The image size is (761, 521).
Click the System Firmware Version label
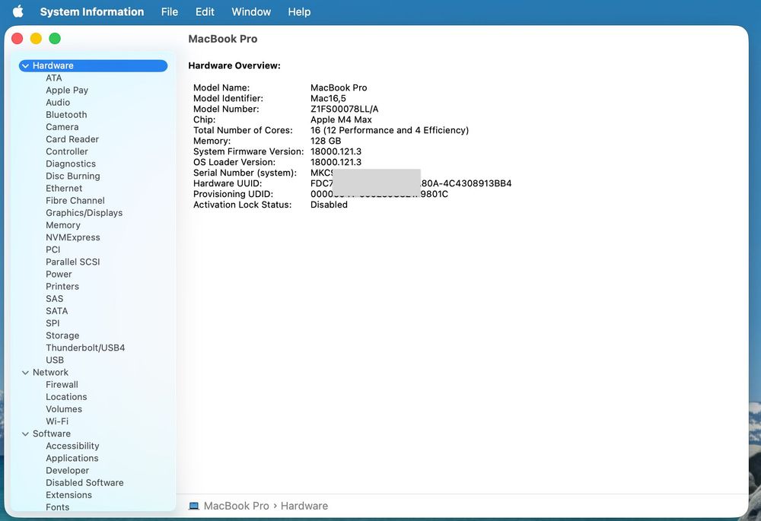[249, 152]
